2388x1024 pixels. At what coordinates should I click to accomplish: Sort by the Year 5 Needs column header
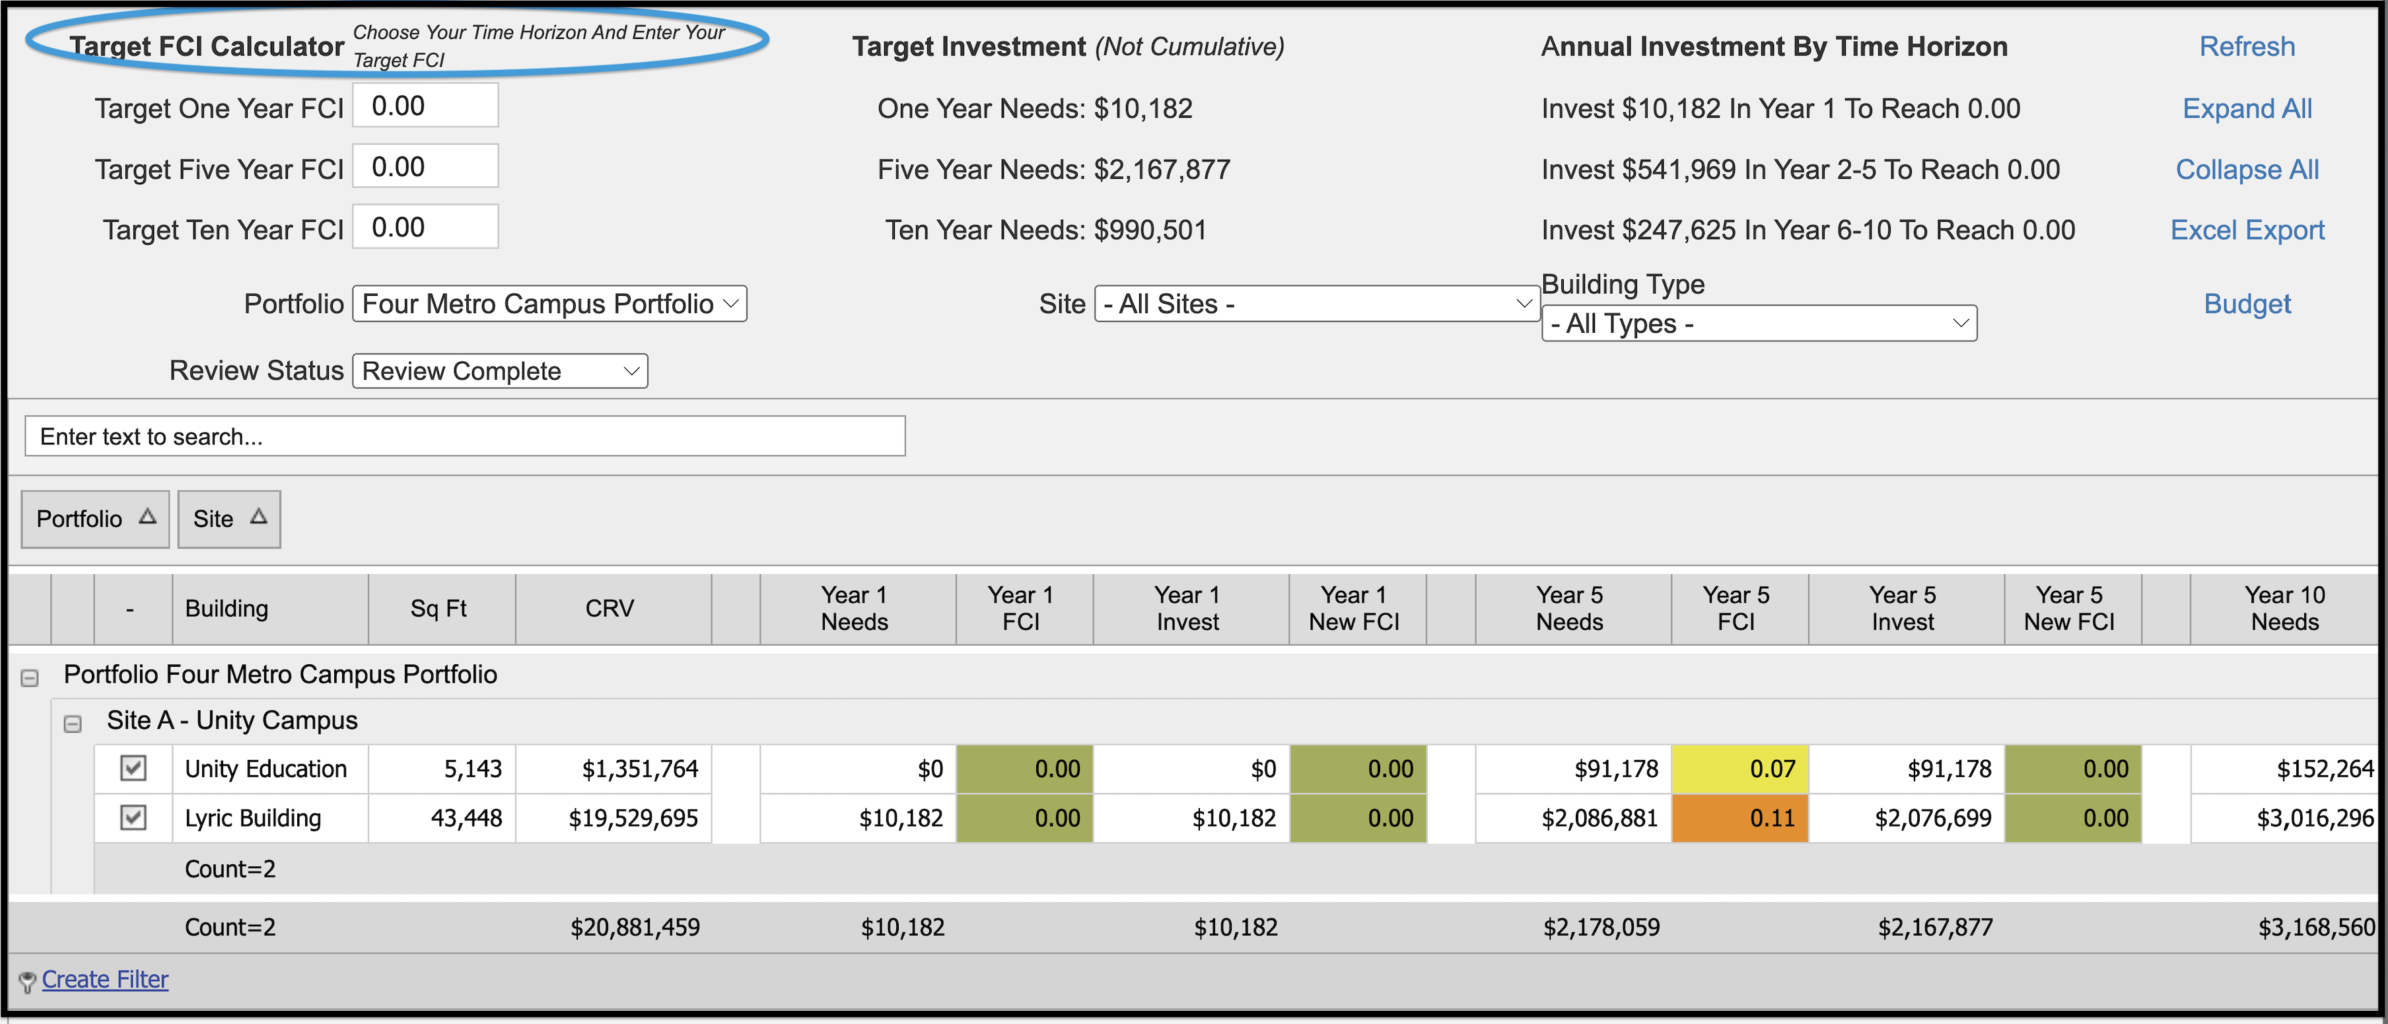(x=1573, y=609)
